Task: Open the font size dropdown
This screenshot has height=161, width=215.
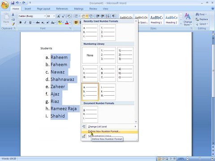Action: (54, 16)
